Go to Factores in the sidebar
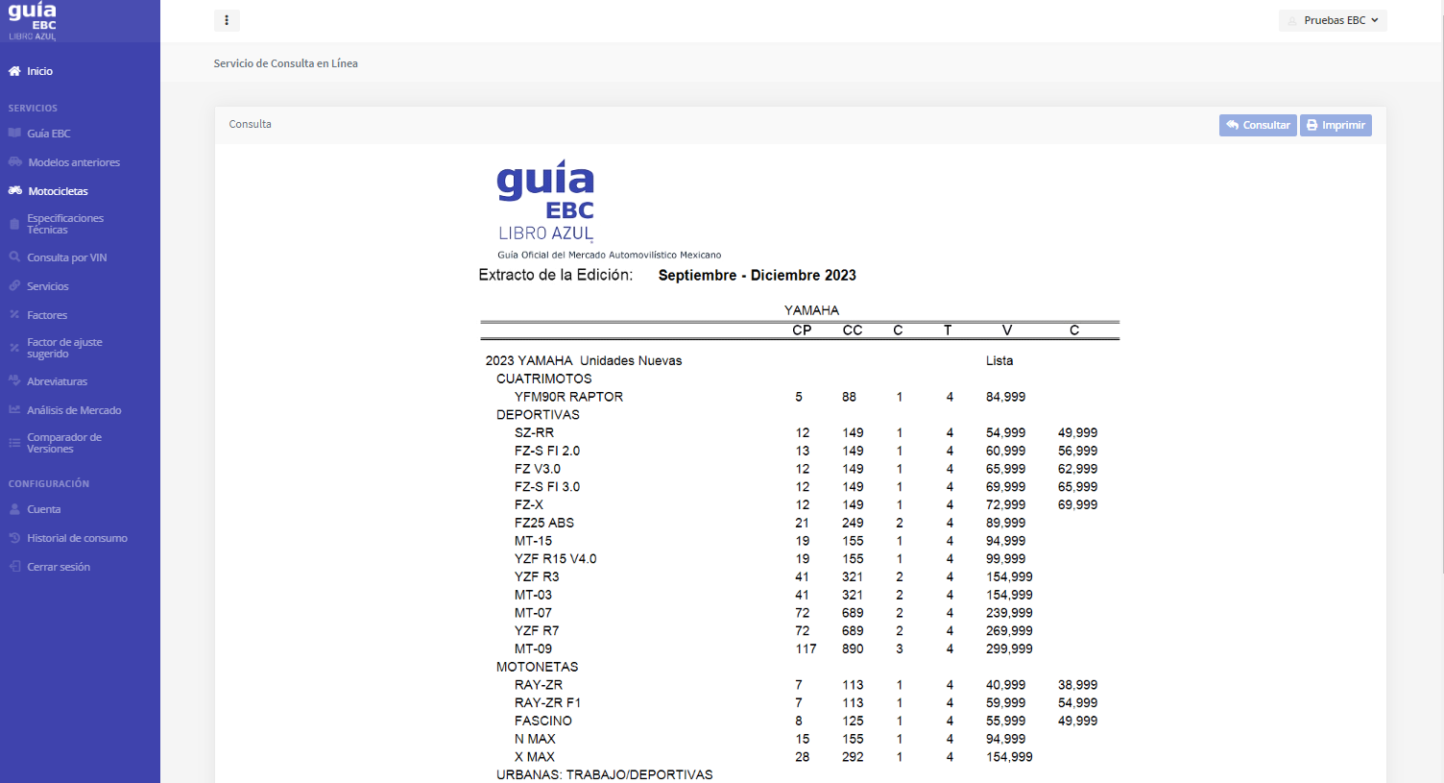Screen dimensions: 1444x783 47,315
